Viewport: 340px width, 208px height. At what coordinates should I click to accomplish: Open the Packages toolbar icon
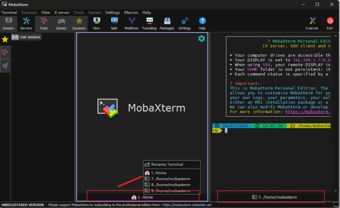click(x=167, y=23)
